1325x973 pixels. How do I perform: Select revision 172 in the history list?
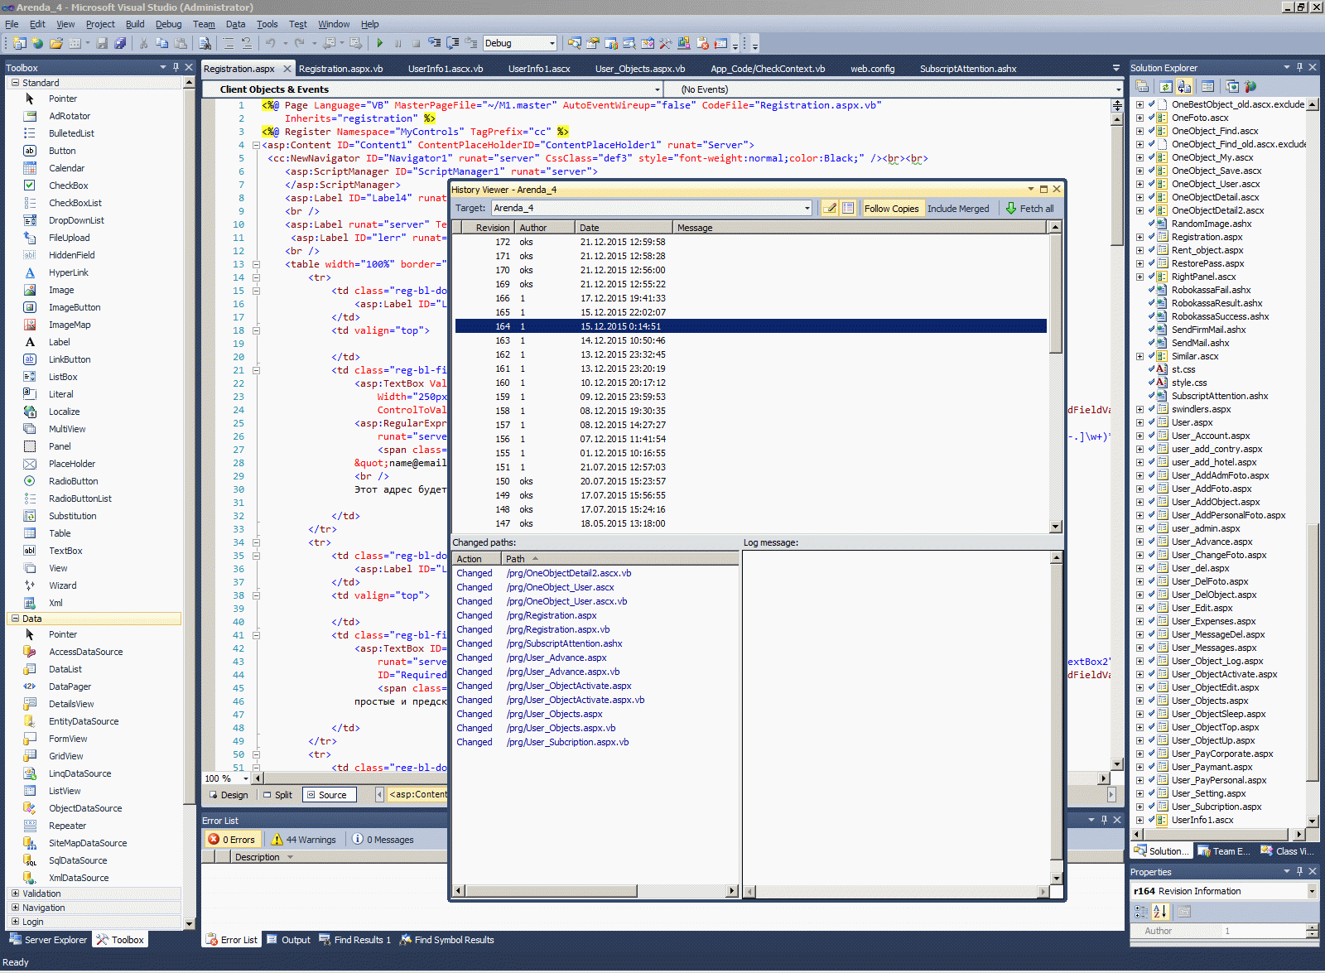750,242
